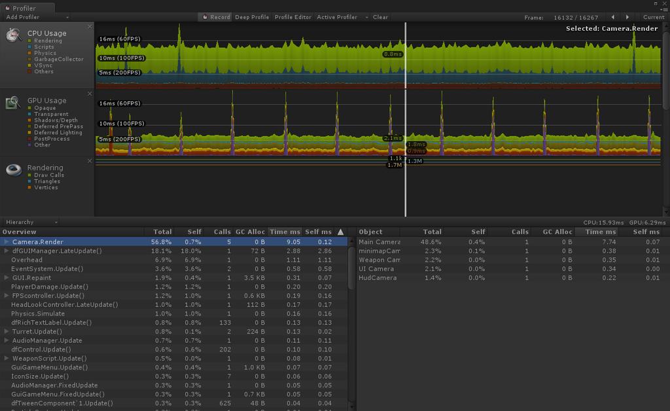Screen dimensions: 670x411
Task: Select the Overhead hierarchy row
Action: tap(174, 260)
